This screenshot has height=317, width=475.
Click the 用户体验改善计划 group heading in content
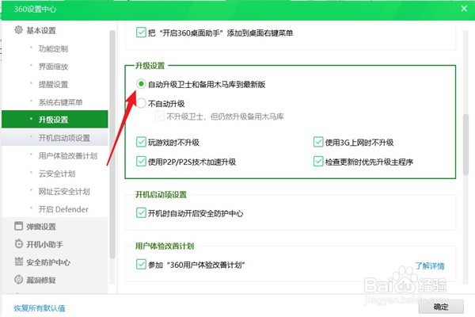click(x=165, y=246)
